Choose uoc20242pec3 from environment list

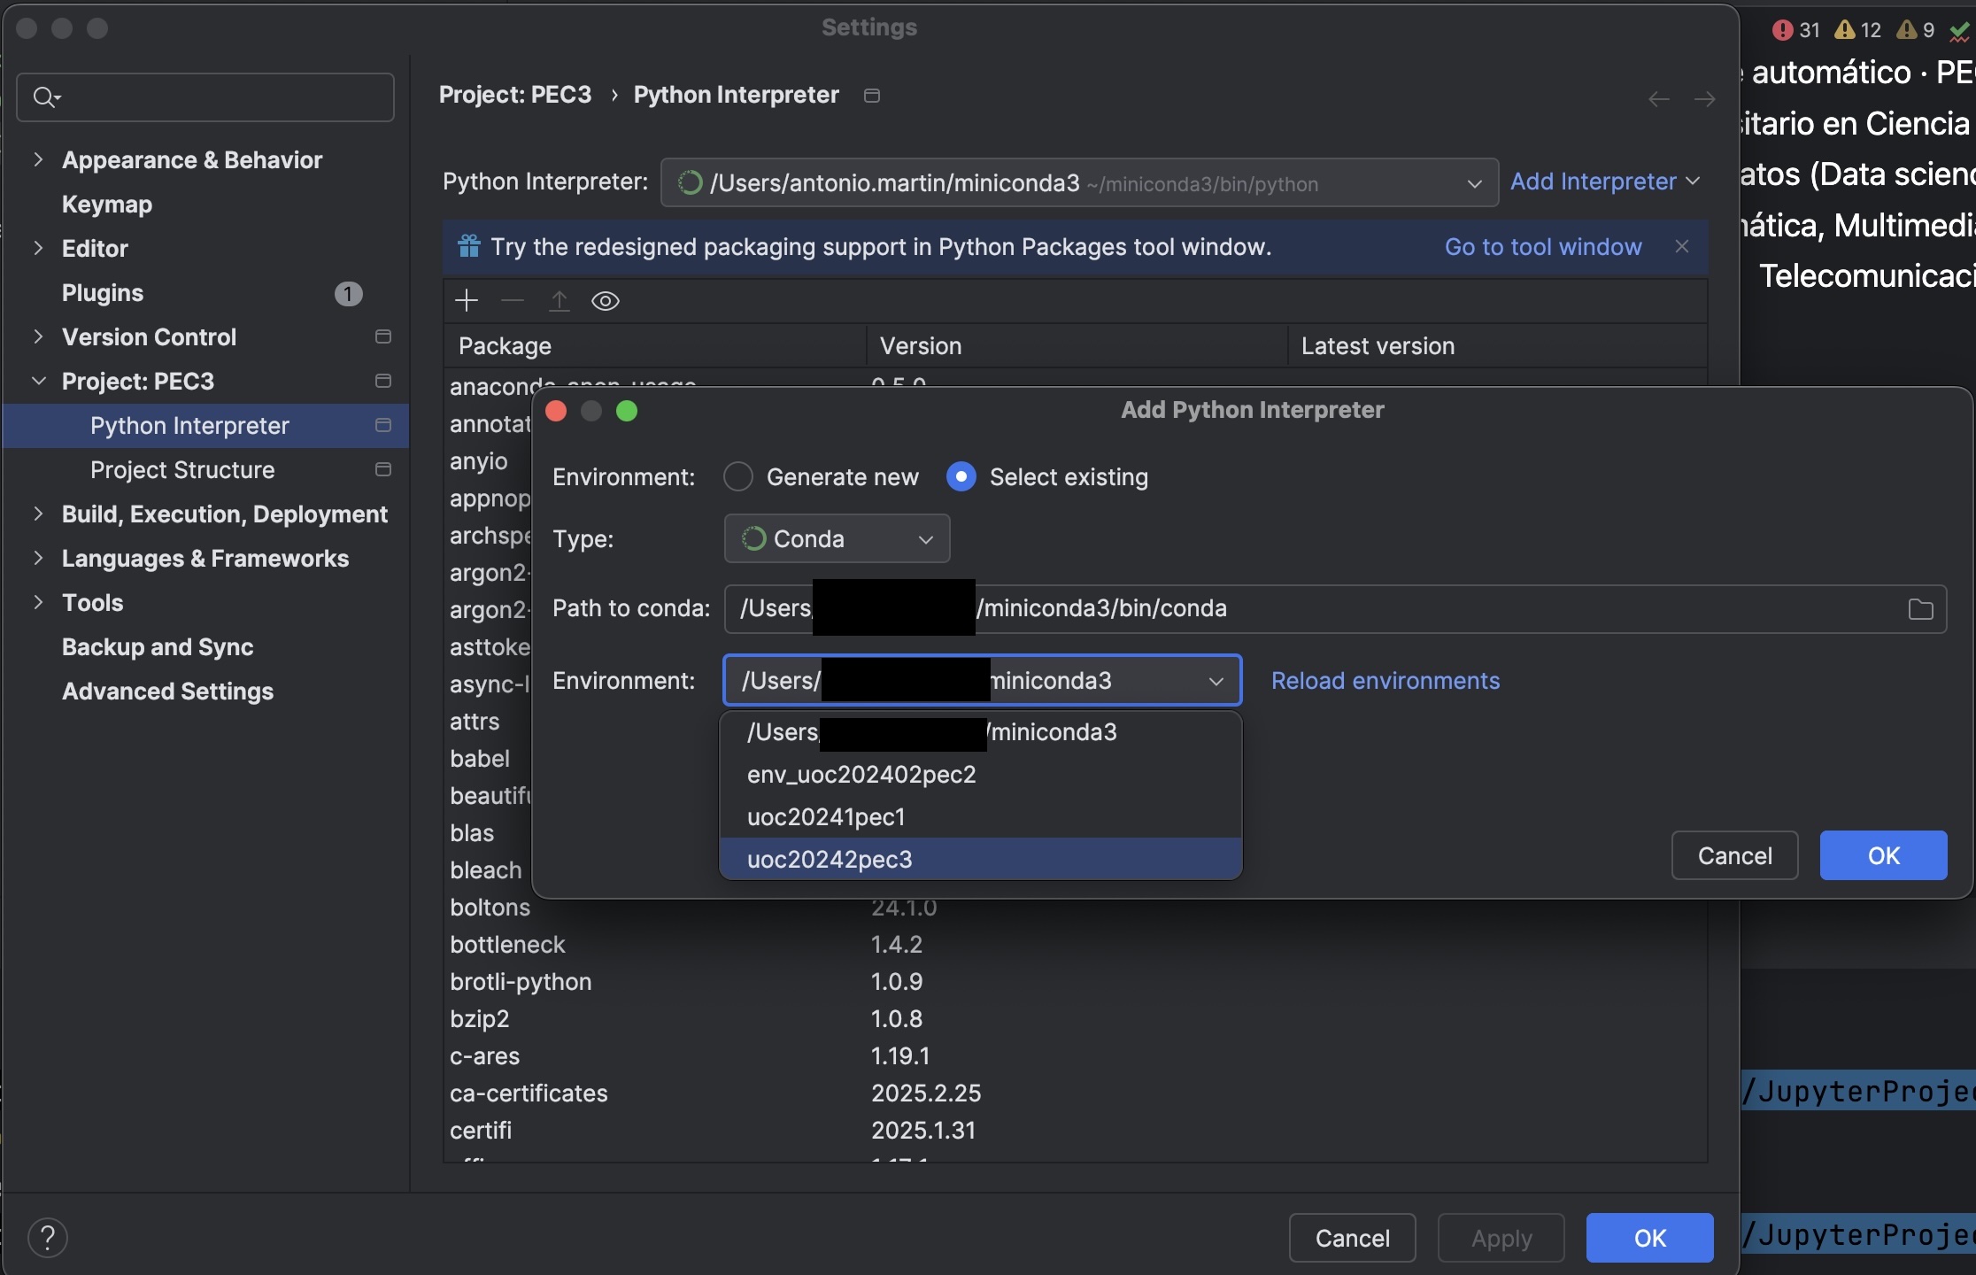(981, 860)
